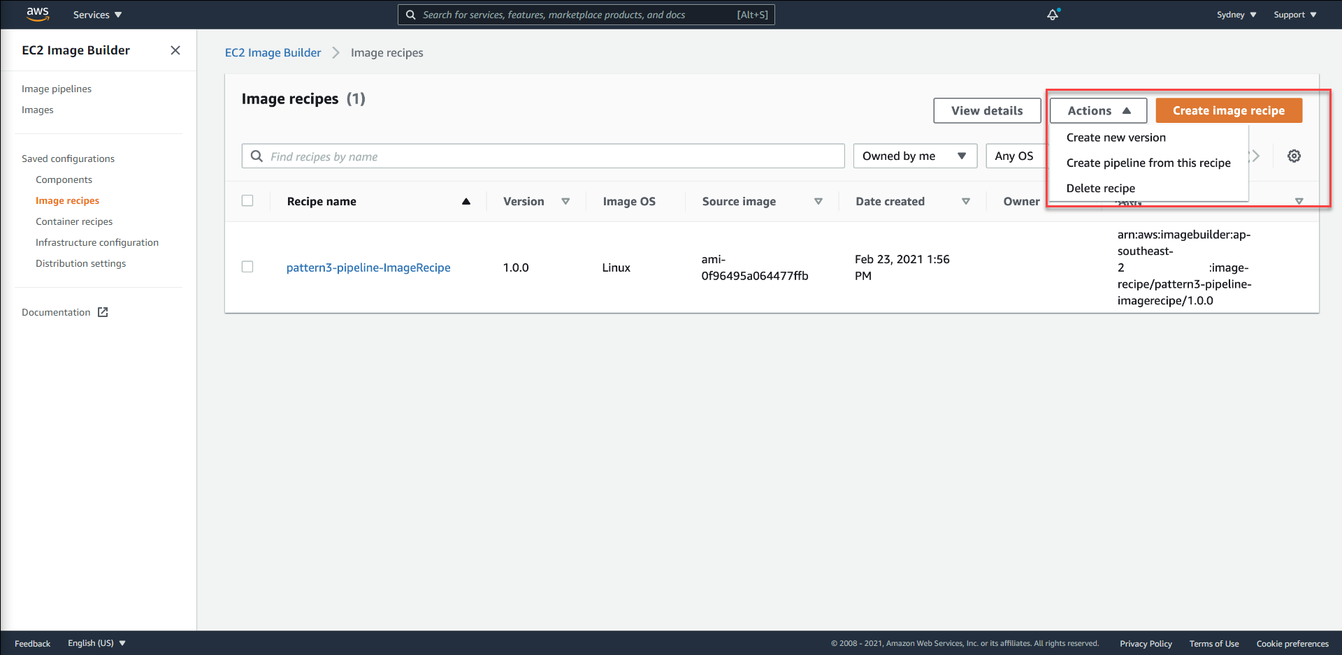This screenshot has height=655, width=1342.
Task: Open pattern3-pipeline-ImageRecipe details link
Action: tap(368, 267)
